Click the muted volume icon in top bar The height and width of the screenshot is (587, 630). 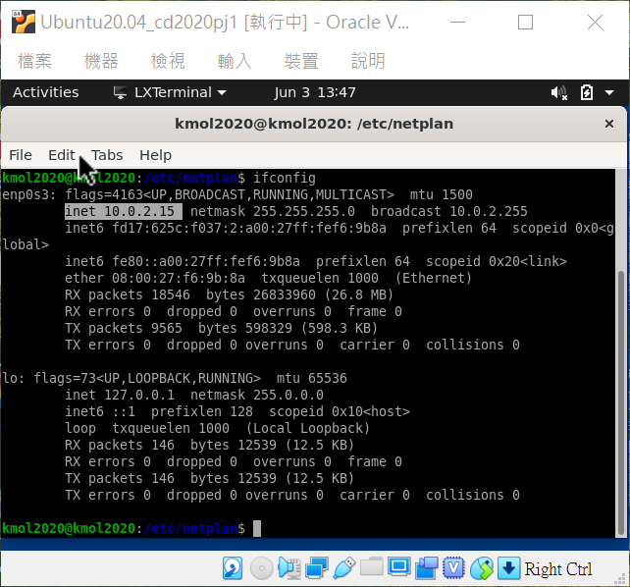click(x=559, y=93)
